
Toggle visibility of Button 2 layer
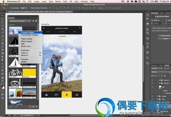coord(152,80)
